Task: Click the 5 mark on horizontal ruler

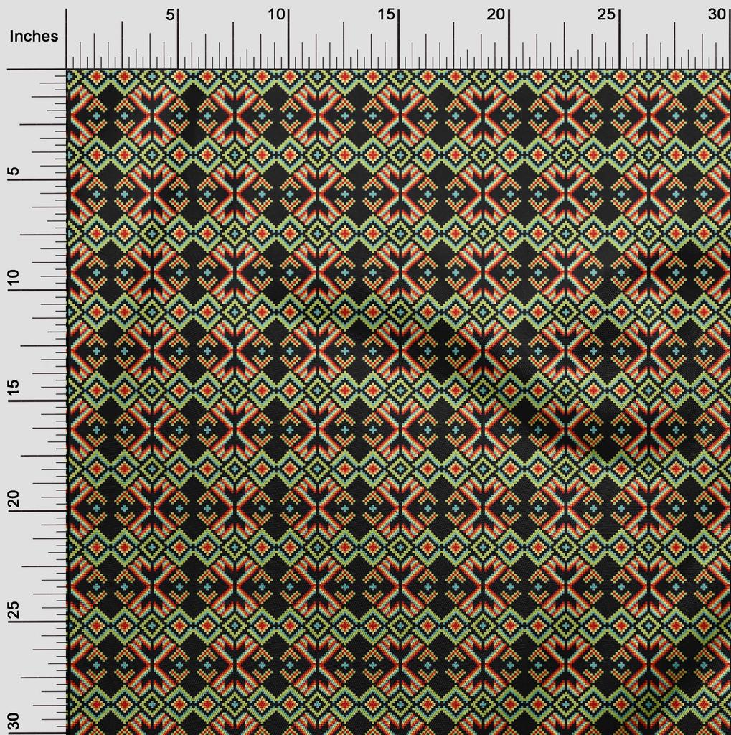Action: [x=170, y=15]
